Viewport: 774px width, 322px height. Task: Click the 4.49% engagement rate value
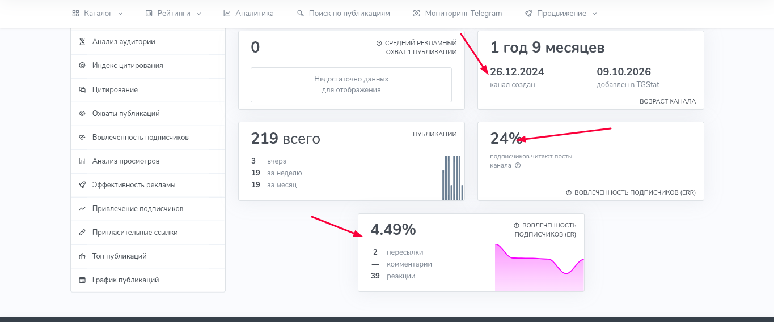394,230
